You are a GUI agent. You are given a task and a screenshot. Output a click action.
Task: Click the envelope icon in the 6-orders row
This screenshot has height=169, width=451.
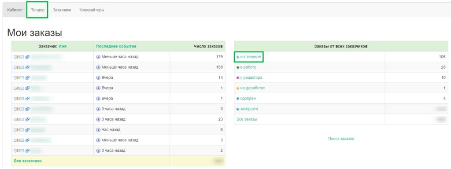(22, 130)
